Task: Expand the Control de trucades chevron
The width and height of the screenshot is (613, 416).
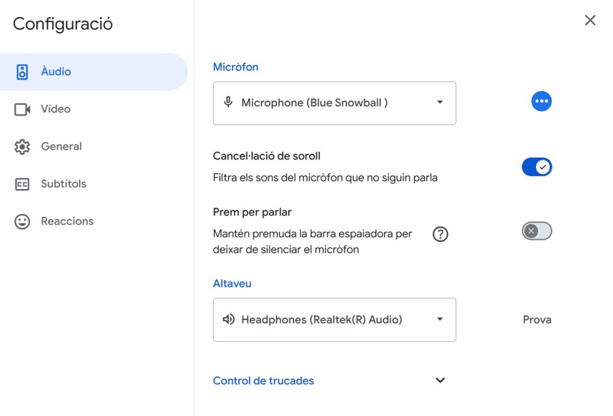Action: pos(440,381)
